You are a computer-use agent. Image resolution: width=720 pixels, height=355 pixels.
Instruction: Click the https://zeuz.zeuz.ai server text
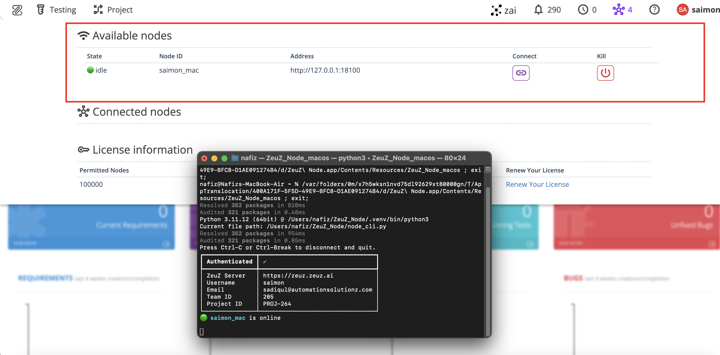click(298, 275)
